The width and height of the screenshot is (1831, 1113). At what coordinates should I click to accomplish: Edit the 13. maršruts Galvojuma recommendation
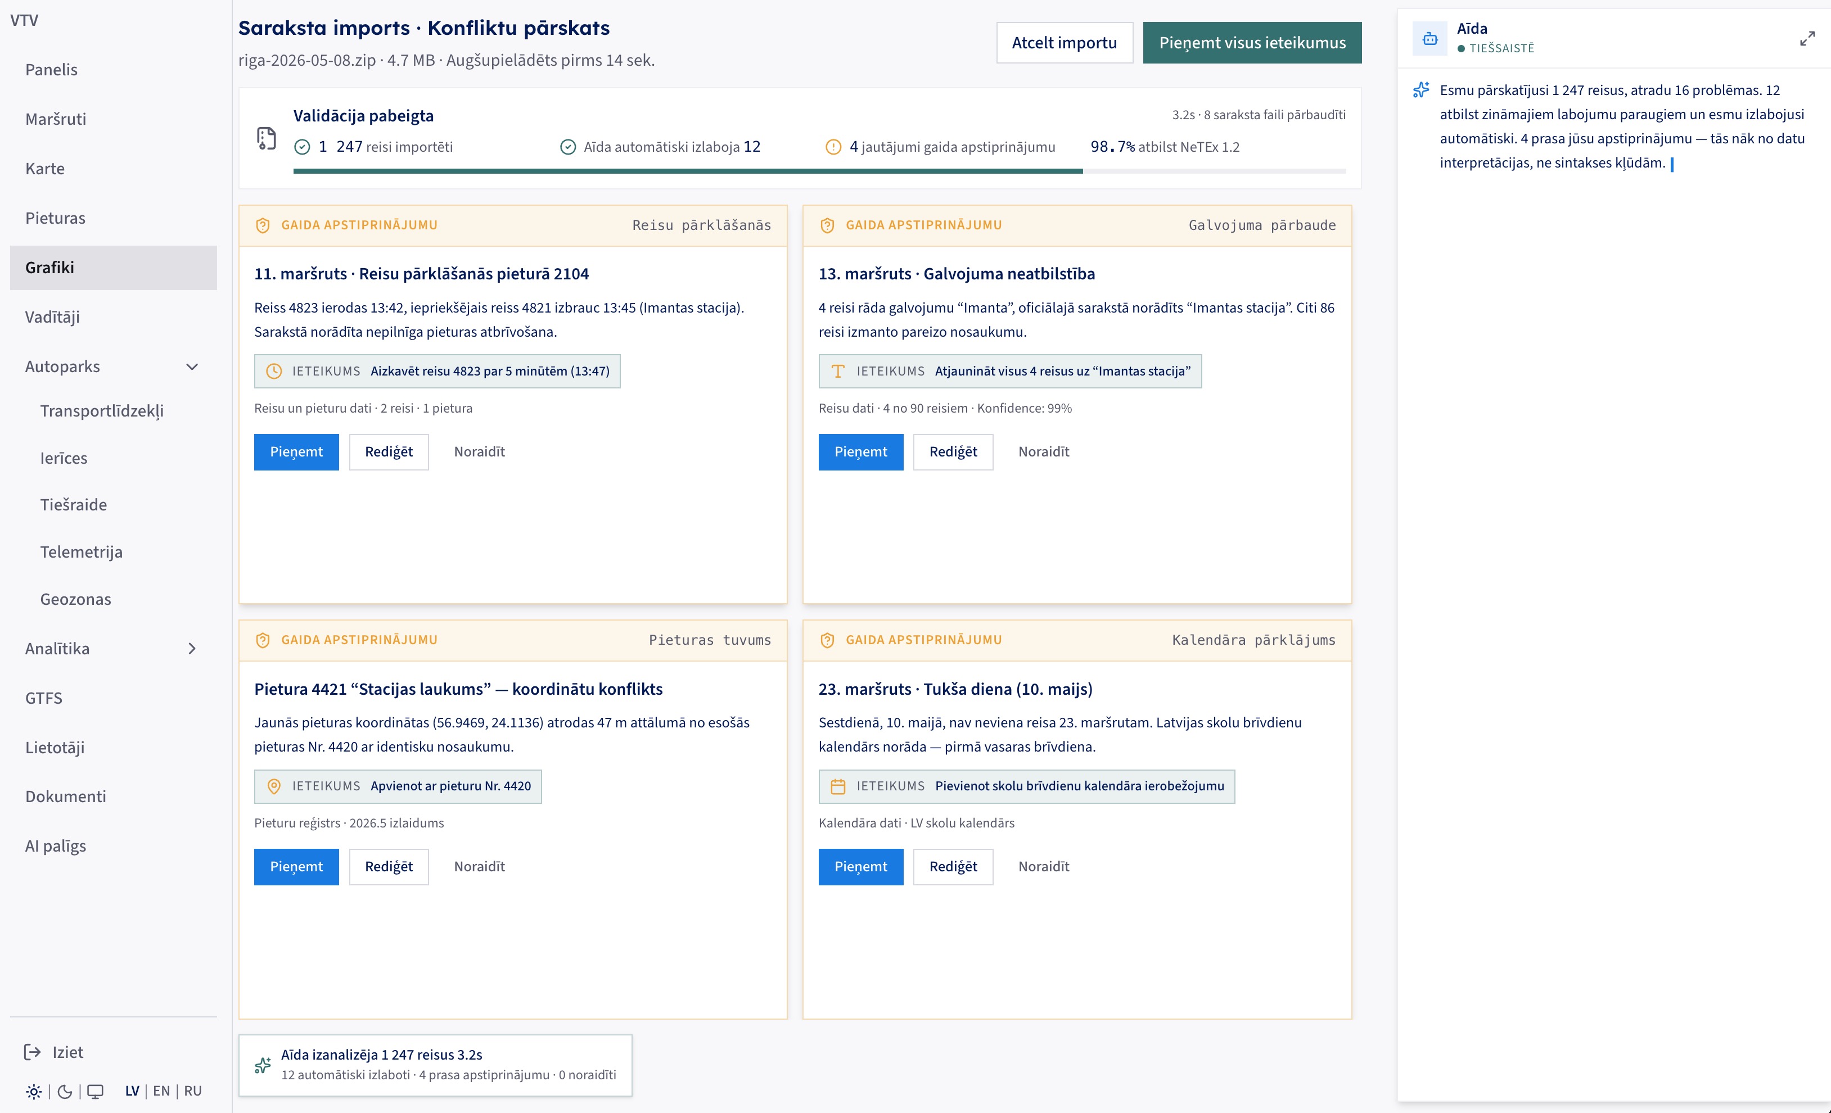click(x=953, y=452)
